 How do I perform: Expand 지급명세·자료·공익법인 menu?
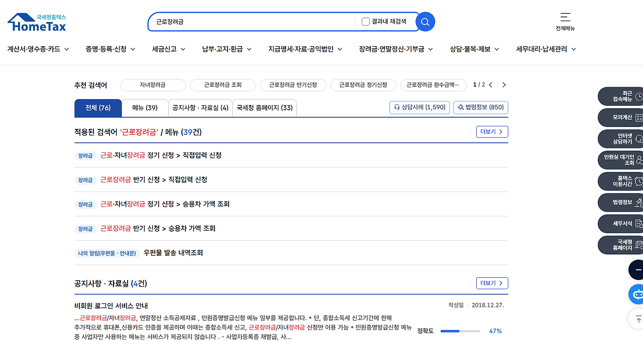(x=305, y=49)
